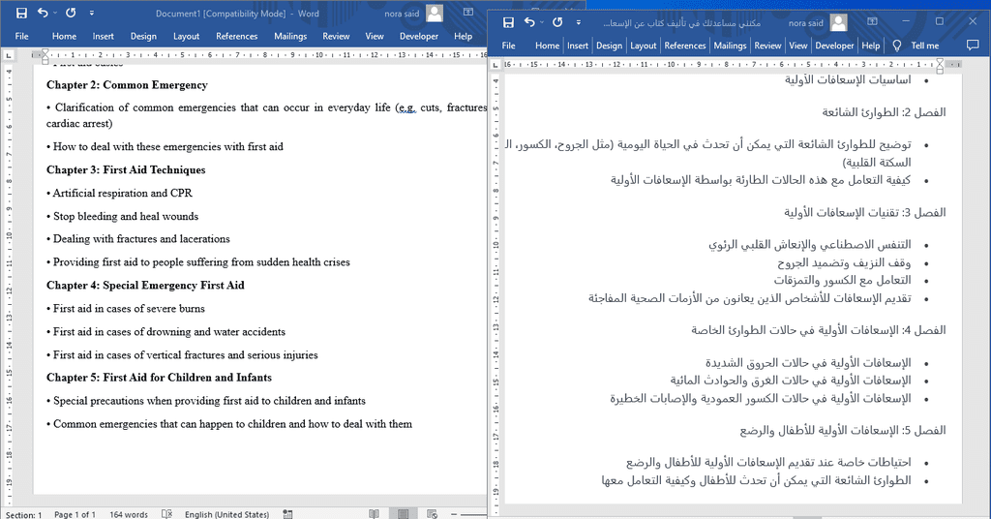Click English (United States) language indicator

pyautogui.click(x=226, y=514)
